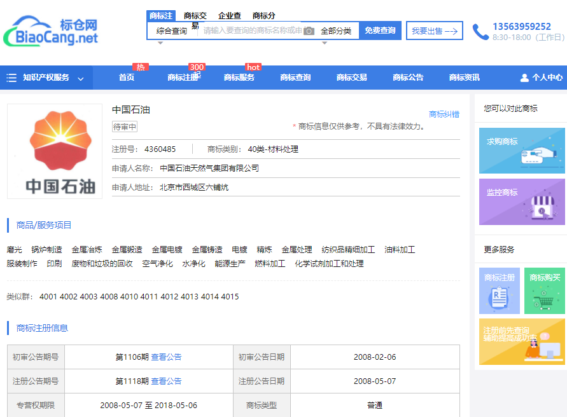Click the phone handset icon
The width and height of the screenshot is (567, 417).
[x=480, y=32]
